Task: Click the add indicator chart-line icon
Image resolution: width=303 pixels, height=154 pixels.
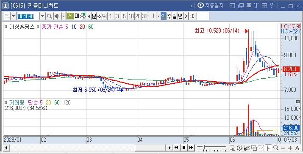Action: point(247,148)
